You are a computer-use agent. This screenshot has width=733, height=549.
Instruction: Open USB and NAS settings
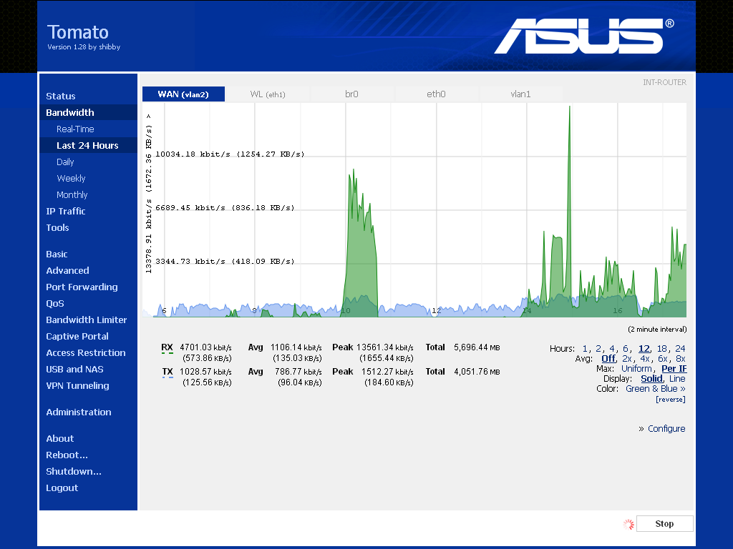74,370
